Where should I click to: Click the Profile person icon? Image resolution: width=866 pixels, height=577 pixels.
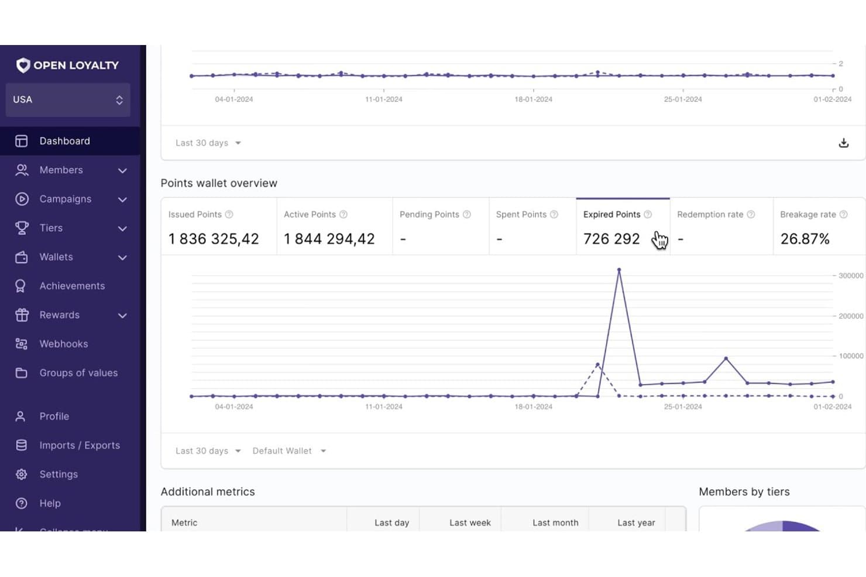(20, 416)
